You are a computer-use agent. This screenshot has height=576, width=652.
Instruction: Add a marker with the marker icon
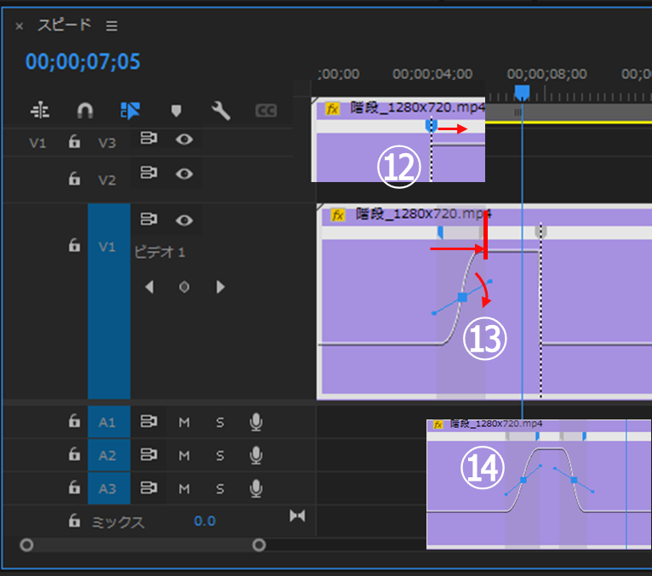point(176,111)
